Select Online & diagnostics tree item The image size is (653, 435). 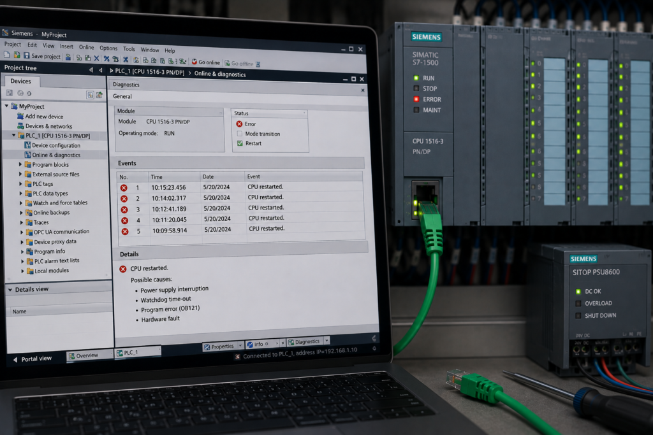coord(52,155)
